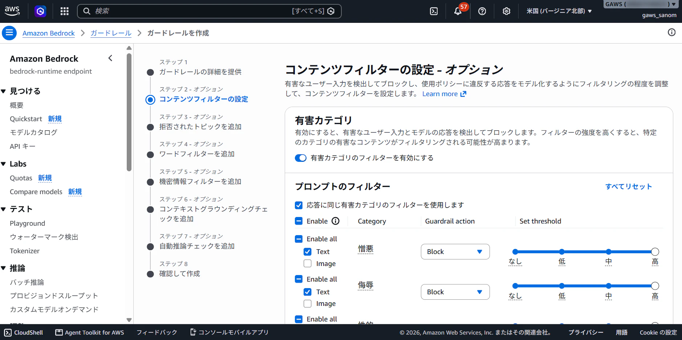The height and width of the screenshot is (340, 682).
Task: Open Quotas in the sidebar
Action: point(21,178)
